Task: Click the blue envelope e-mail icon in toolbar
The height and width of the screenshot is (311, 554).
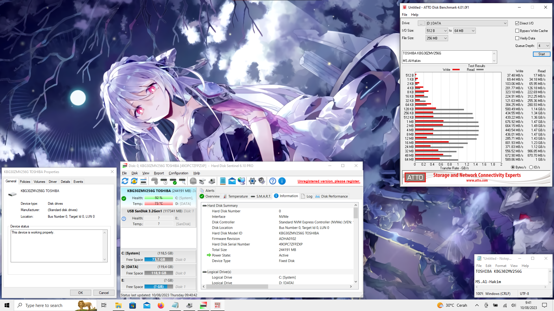Action: (232, 181)
